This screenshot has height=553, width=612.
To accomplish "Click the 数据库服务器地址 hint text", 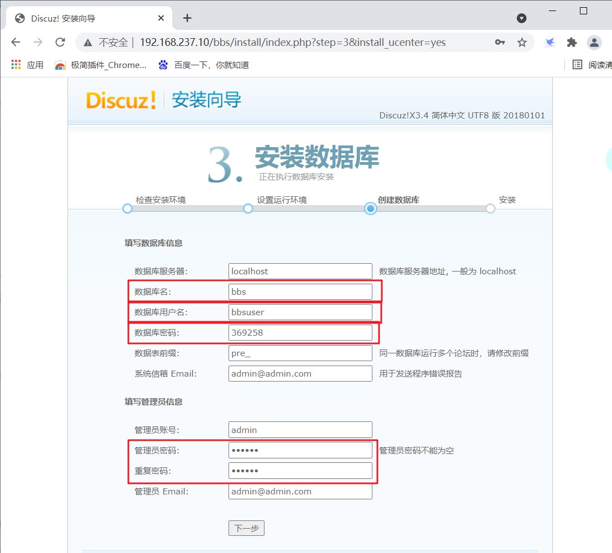I will [447, 271].
